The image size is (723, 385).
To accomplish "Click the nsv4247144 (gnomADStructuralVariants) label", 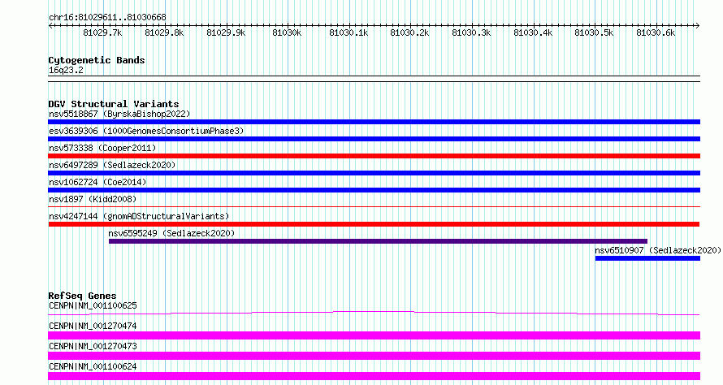I will pyautogui.click(x=139, y=216).
